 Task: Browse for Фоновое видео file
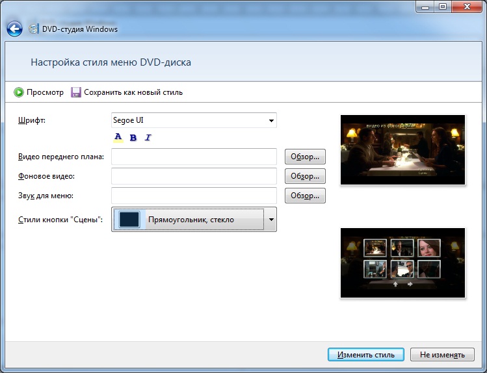[x=305, y=176]
